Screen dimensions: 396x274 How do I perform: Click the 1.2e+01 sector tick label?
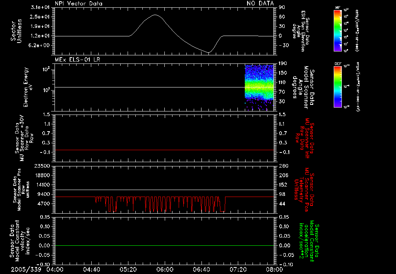coord(40,36)
